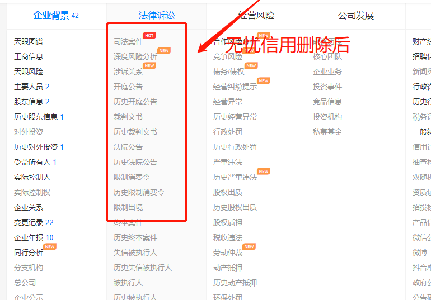This screenshot has width=431, height=300.
Task: Click the 对外投资 item
Action: 29,132
